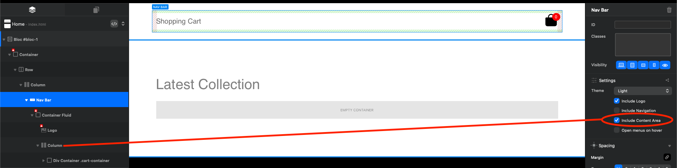677x168 pixels.
Task: Open the code editor icon next to Home
Action: coord(114,24)
